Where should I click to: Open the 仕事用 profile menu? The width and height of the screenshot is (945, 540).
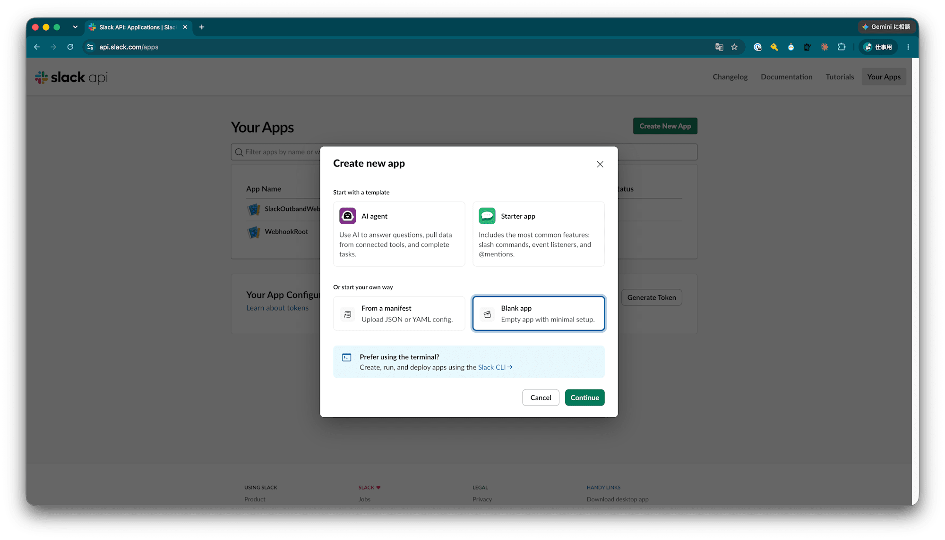[x=878, y=47]
